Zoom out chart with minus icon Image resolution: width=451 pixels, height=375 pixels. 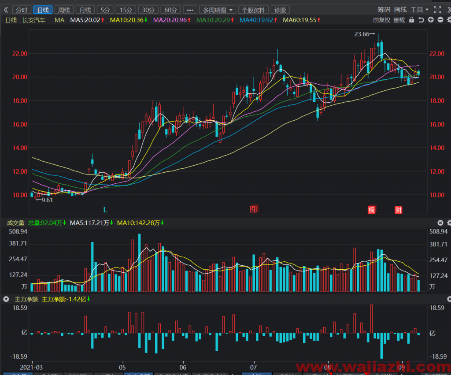click(440, 19)
